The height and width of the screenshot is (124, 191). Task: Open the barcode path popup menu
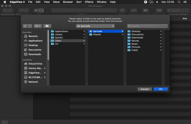tap(95, 26)
